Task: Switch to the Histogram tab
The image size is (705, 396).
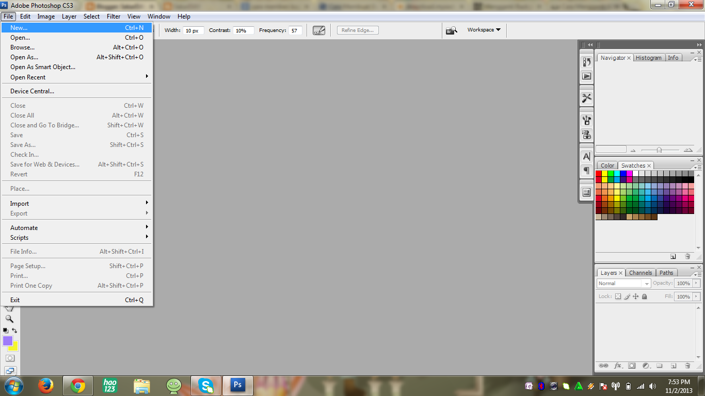Action: click(x=648, y=58)
